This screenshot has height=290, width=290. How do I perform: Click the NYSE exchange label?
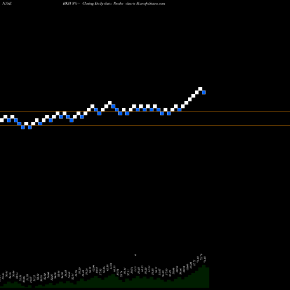pyautogui.click(x=7, y=3)
